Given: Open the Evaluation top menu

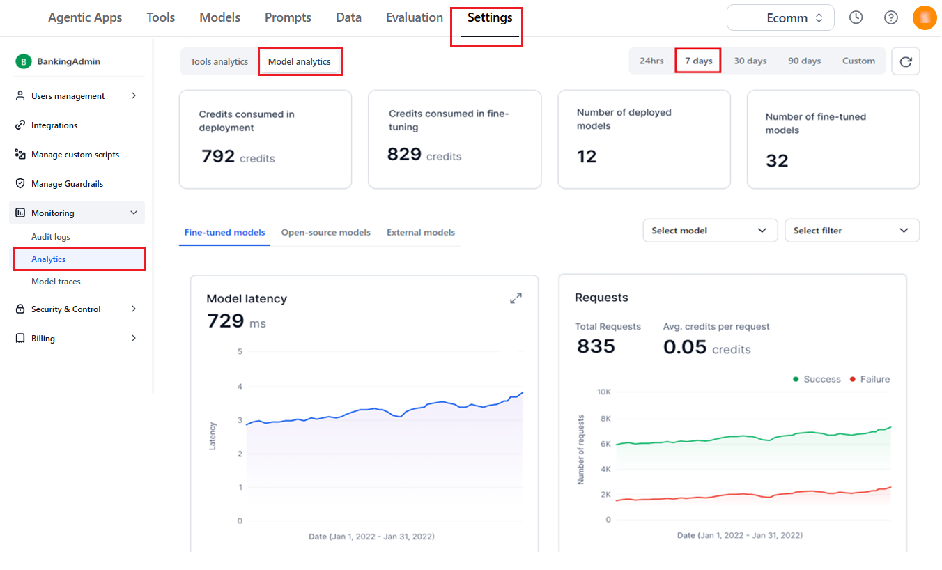Looking at the screenshot, I should tap(415, 17).
